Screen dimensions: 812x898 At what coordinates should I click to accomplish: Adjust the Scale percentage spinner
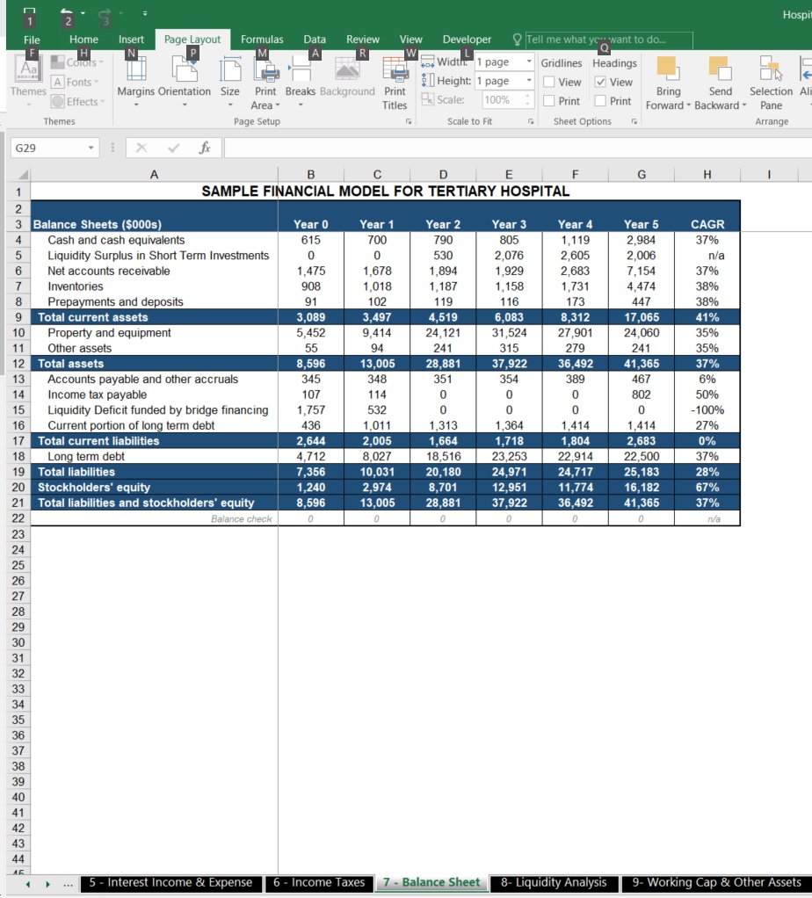tap(526, 99)
